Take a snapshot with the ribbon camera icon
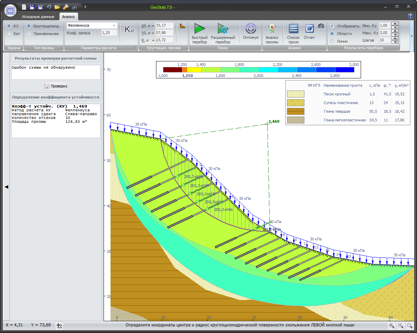Screen dimensions: 417x333 [x=321, y=26]
